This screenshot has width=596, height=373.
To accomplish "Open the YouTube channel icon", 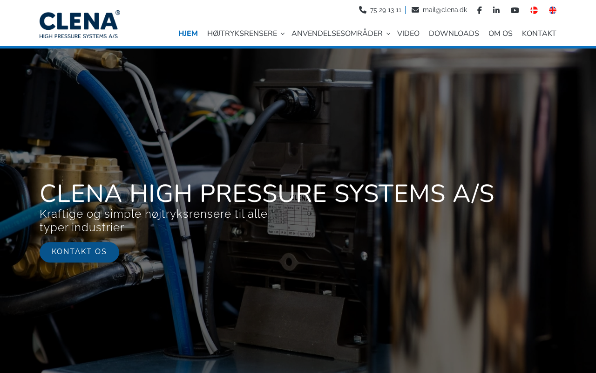I will coord(515,10).
